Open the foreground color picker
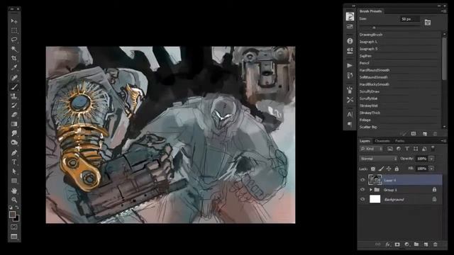 click(12, 214)
